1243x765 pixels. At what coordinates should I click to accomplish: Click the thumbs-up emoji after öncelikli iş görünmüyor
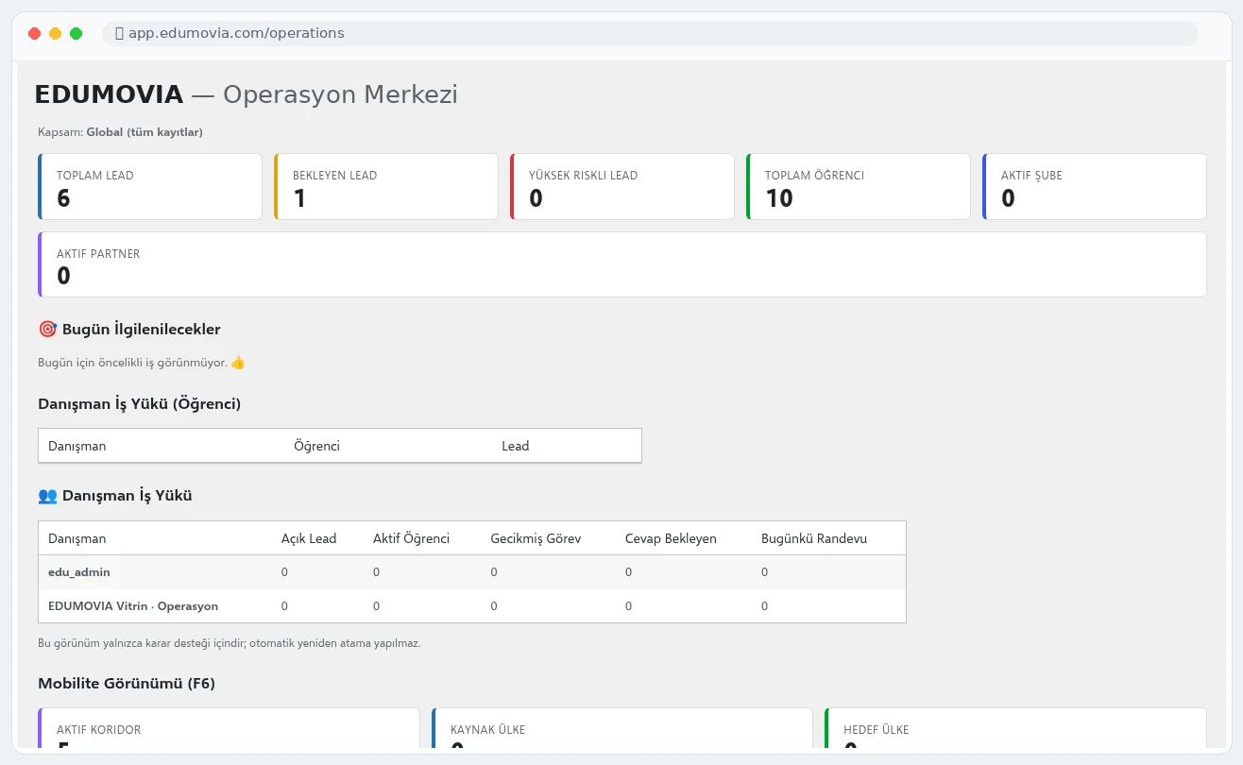pyautogui.click(x=238, y=363)
